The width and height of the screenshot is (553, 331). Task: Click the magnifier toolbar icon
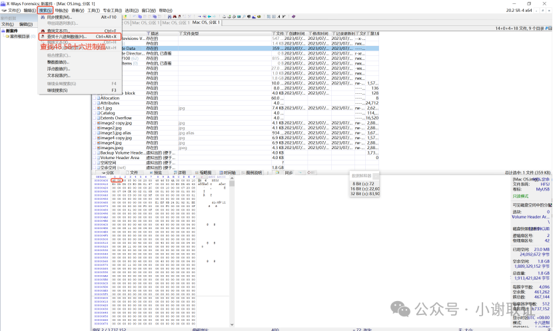pyautogui.click(x=244, y=17)
